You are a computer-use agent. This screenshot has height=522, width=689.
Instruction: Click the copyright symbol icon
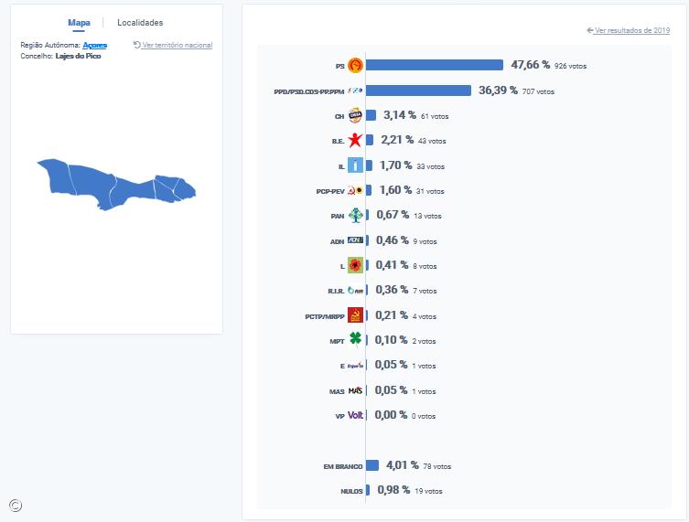pyautogui.click(x=16, y=504)
